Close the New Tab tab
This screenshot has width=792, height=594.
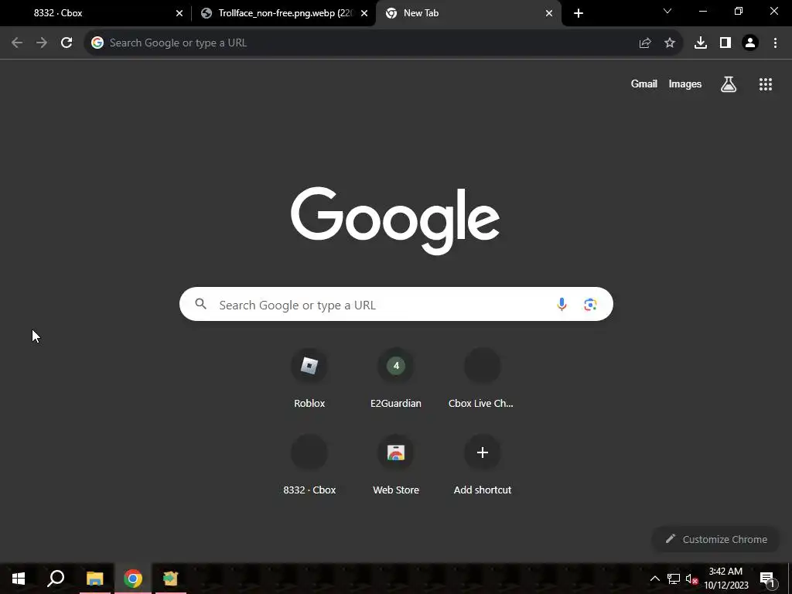point(549,13)
